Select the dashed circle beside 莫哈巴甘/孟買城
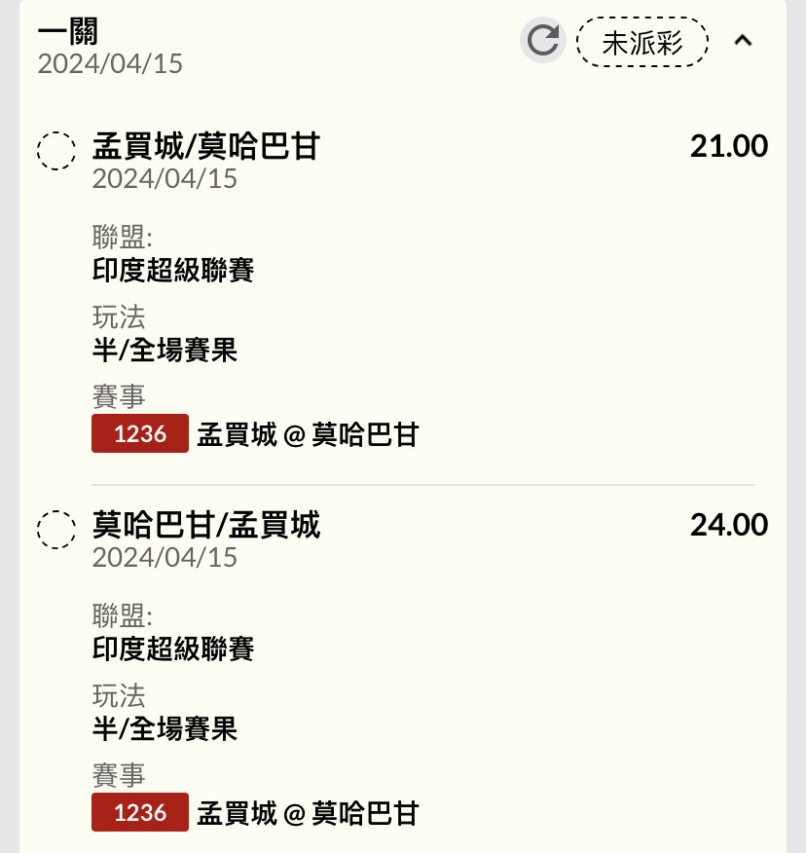806x853 pixels. (x=56, y=530)
